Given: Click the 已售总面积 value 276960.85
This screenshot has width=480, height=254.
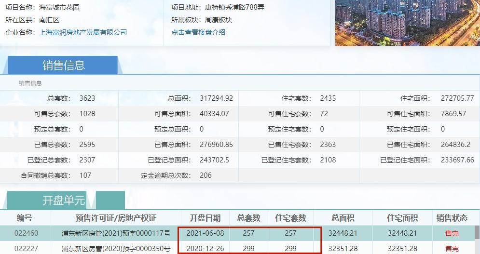Looking at the screenshot, I should tap(217, 145).
